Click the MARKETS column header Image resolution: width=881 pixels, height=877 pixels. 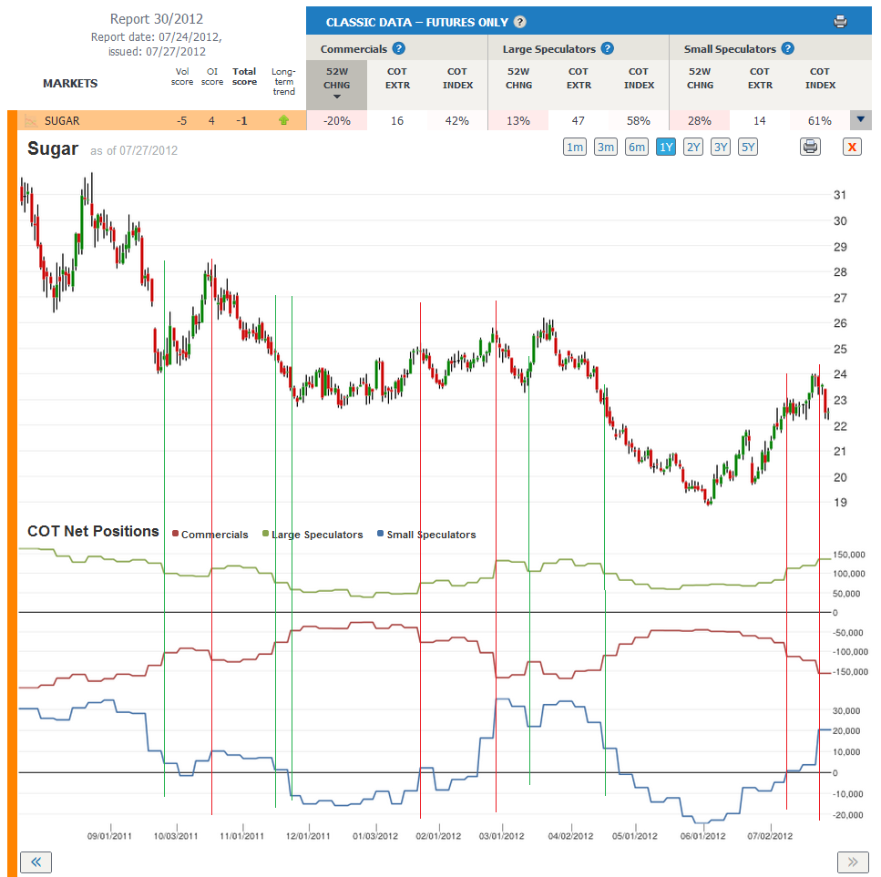pos(70,83)
